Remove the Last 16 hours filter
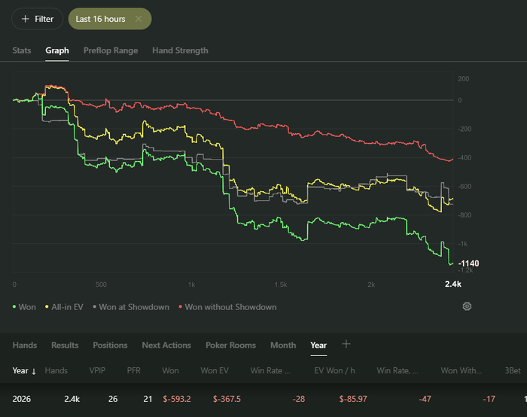Screen dimensions: 527x417 pos(139,19)
